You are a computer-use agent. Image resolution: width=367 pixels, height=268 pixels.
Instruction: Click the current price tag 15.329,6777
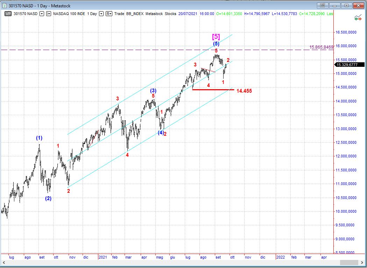click(x=350, y=65)
